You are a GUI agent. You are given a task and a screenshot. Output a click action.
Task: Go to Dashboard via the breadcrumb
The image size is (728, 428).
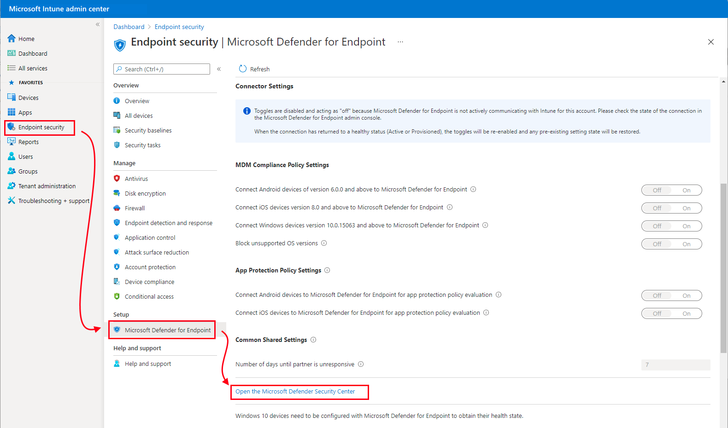129,27
